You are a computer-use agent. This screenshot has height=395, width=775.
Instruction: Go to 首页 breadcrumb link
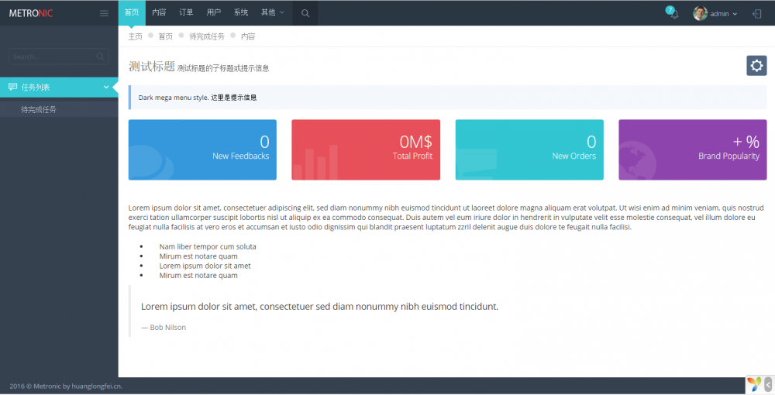(x=166, y=36)
